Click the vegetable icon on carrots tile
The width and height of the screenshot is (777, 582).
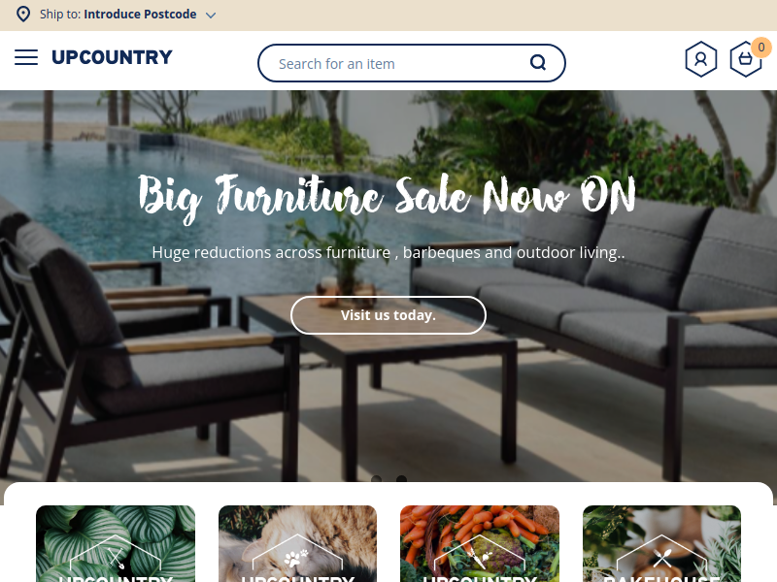point(480,559)
